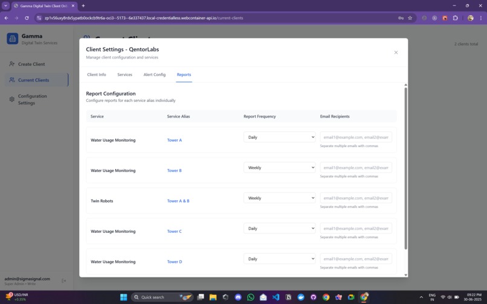Viewport: 487px width, 304px height.
Task: Open the tab search dropdown arrow
Action: pos(5,5)
